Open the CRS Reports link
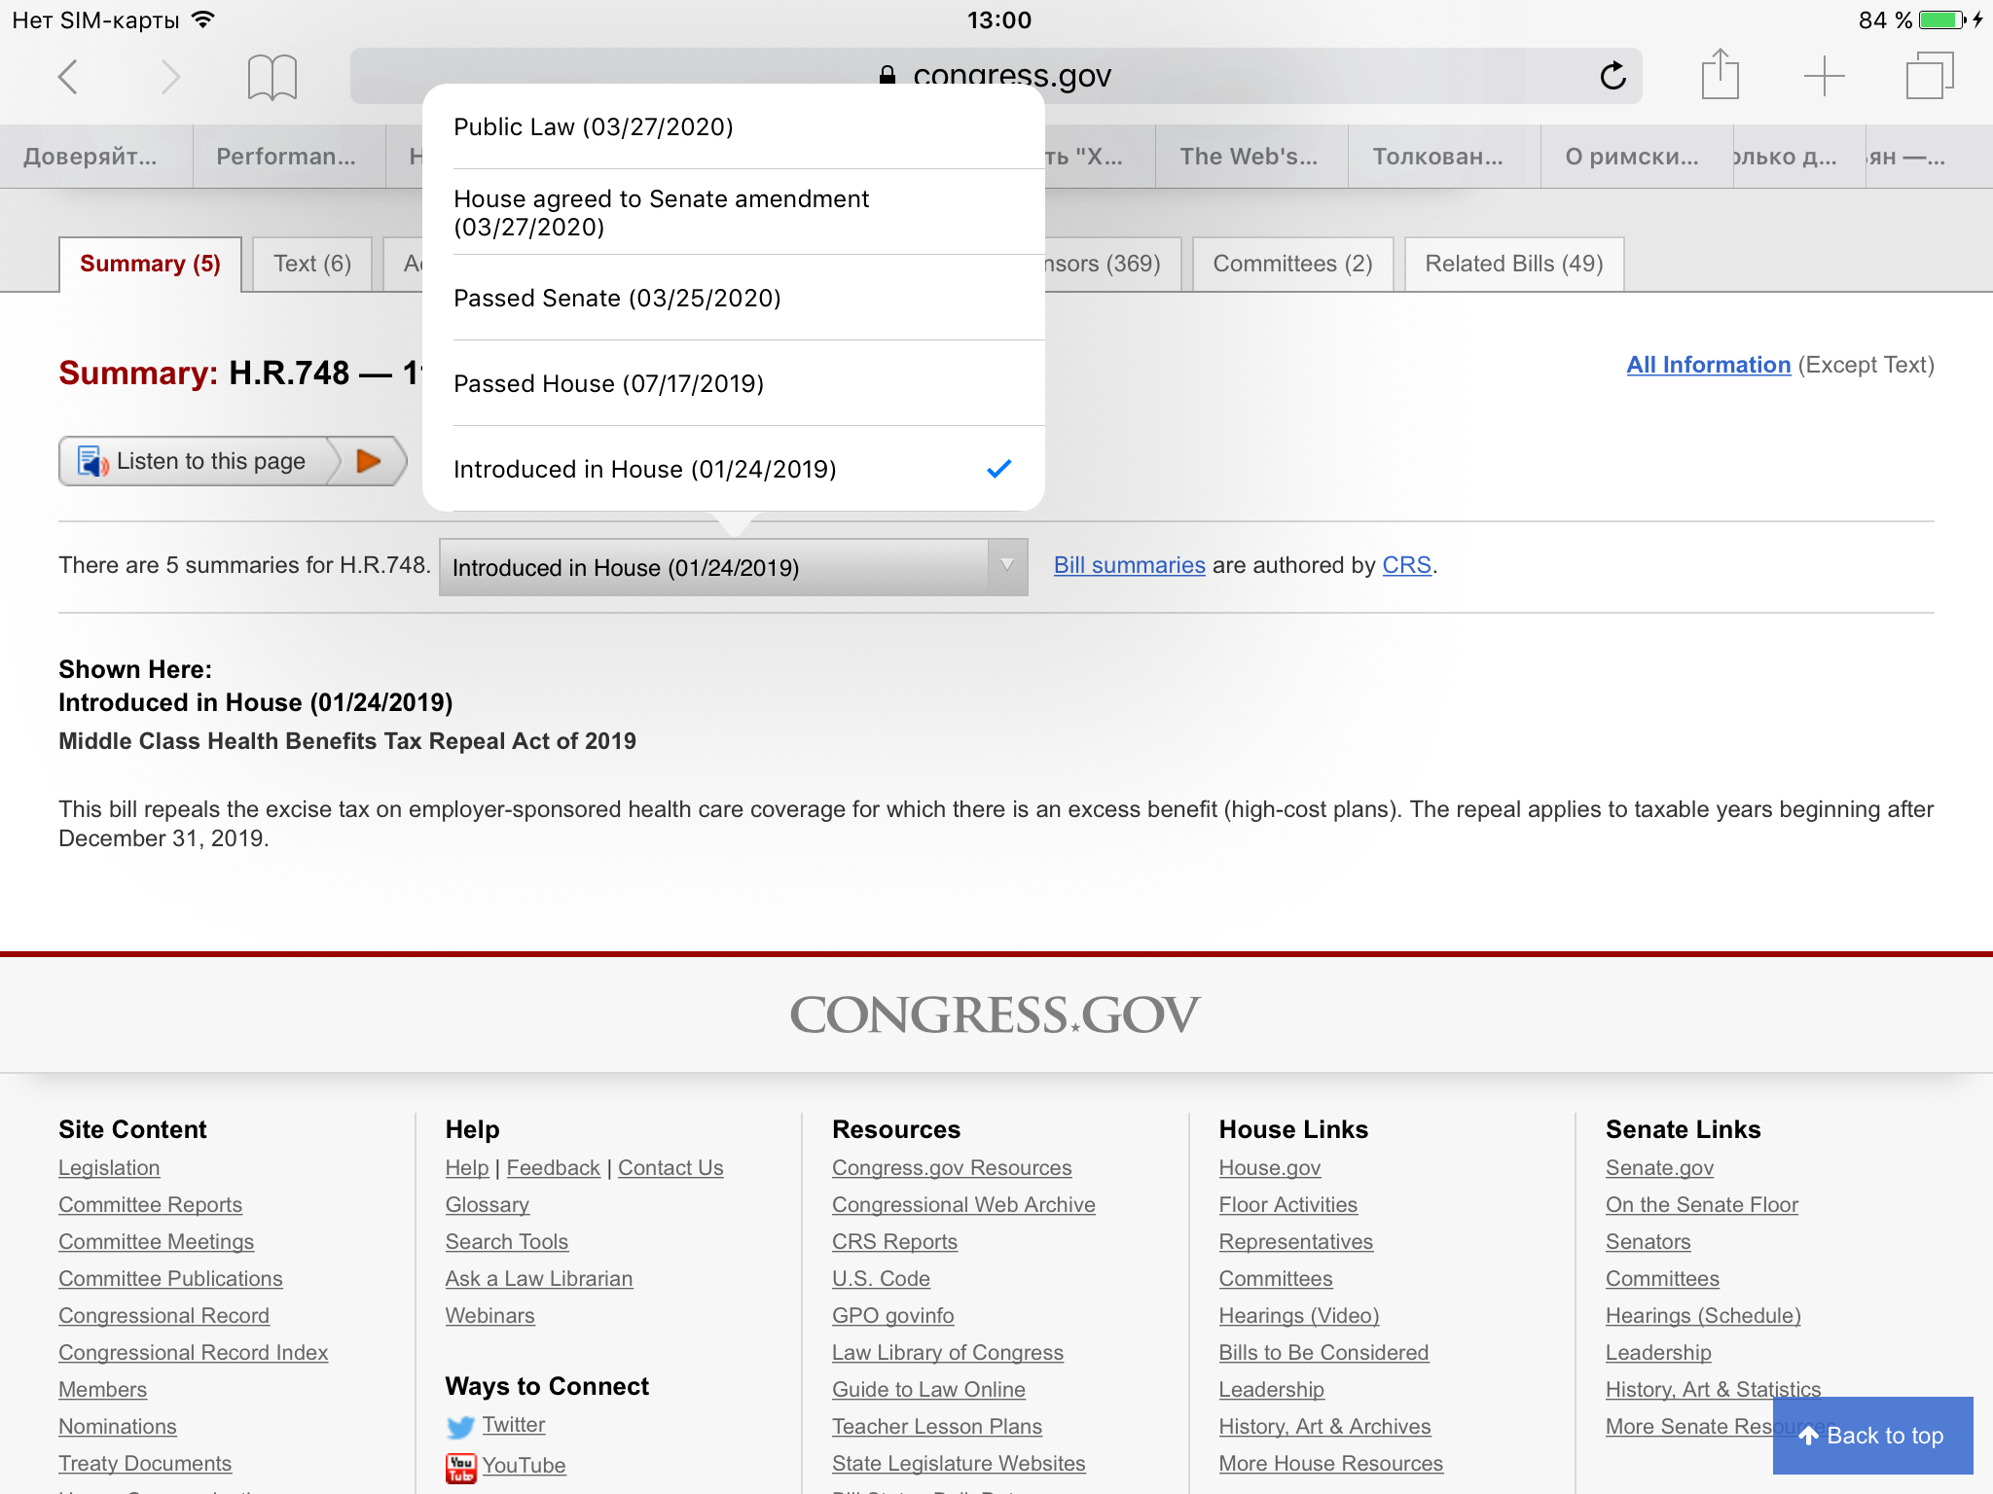 pyautogui.click(x=894, y=1242)
